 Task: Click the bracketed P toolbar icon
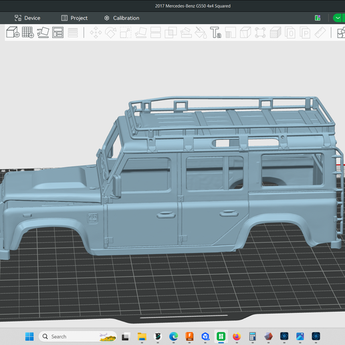coord(305,33)
